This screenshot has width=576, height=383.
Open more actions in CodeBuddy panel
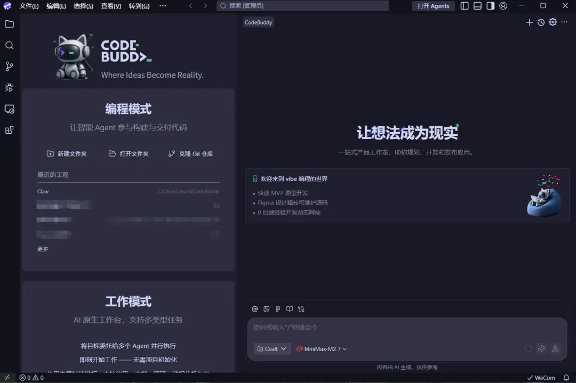[x=564, y=22]
